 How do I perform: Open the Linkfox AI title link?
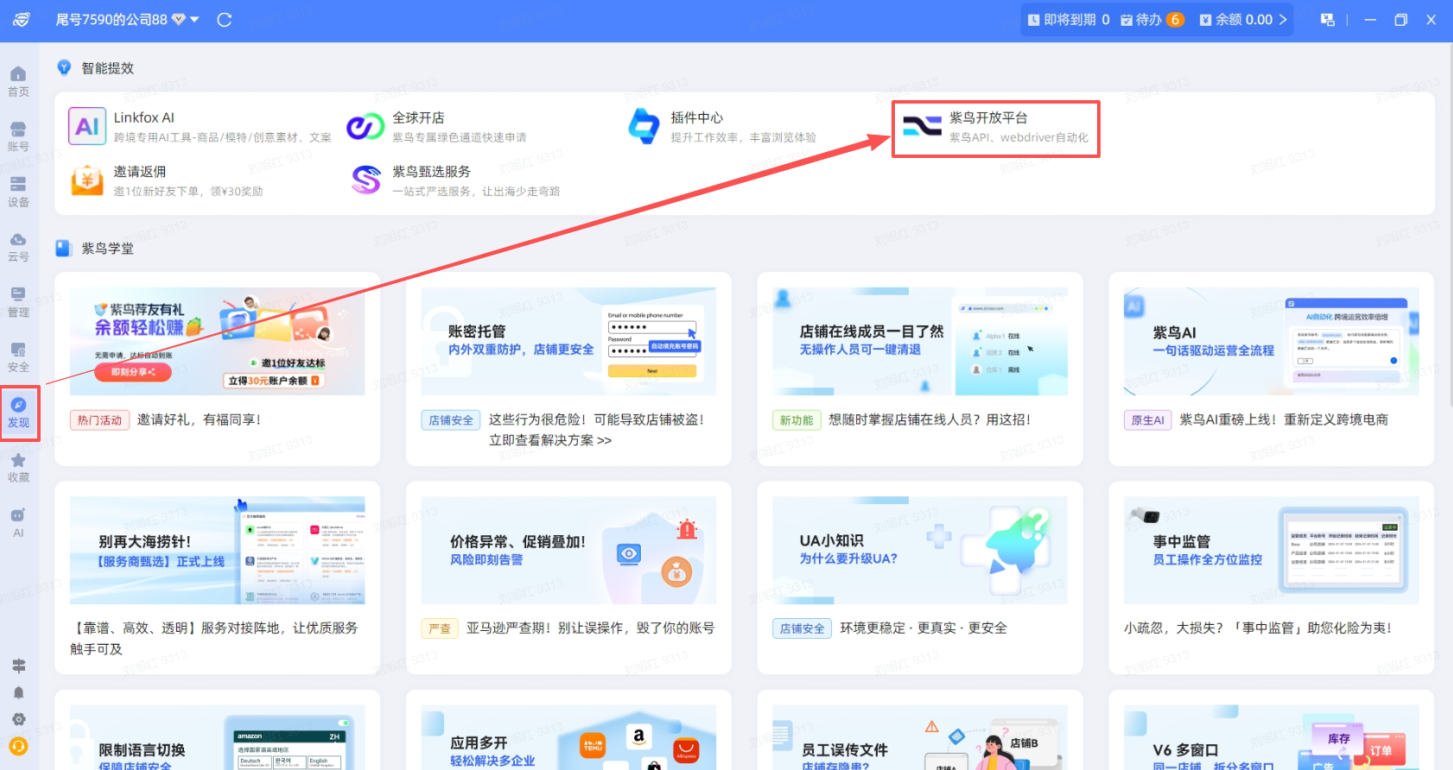point(144,117)
